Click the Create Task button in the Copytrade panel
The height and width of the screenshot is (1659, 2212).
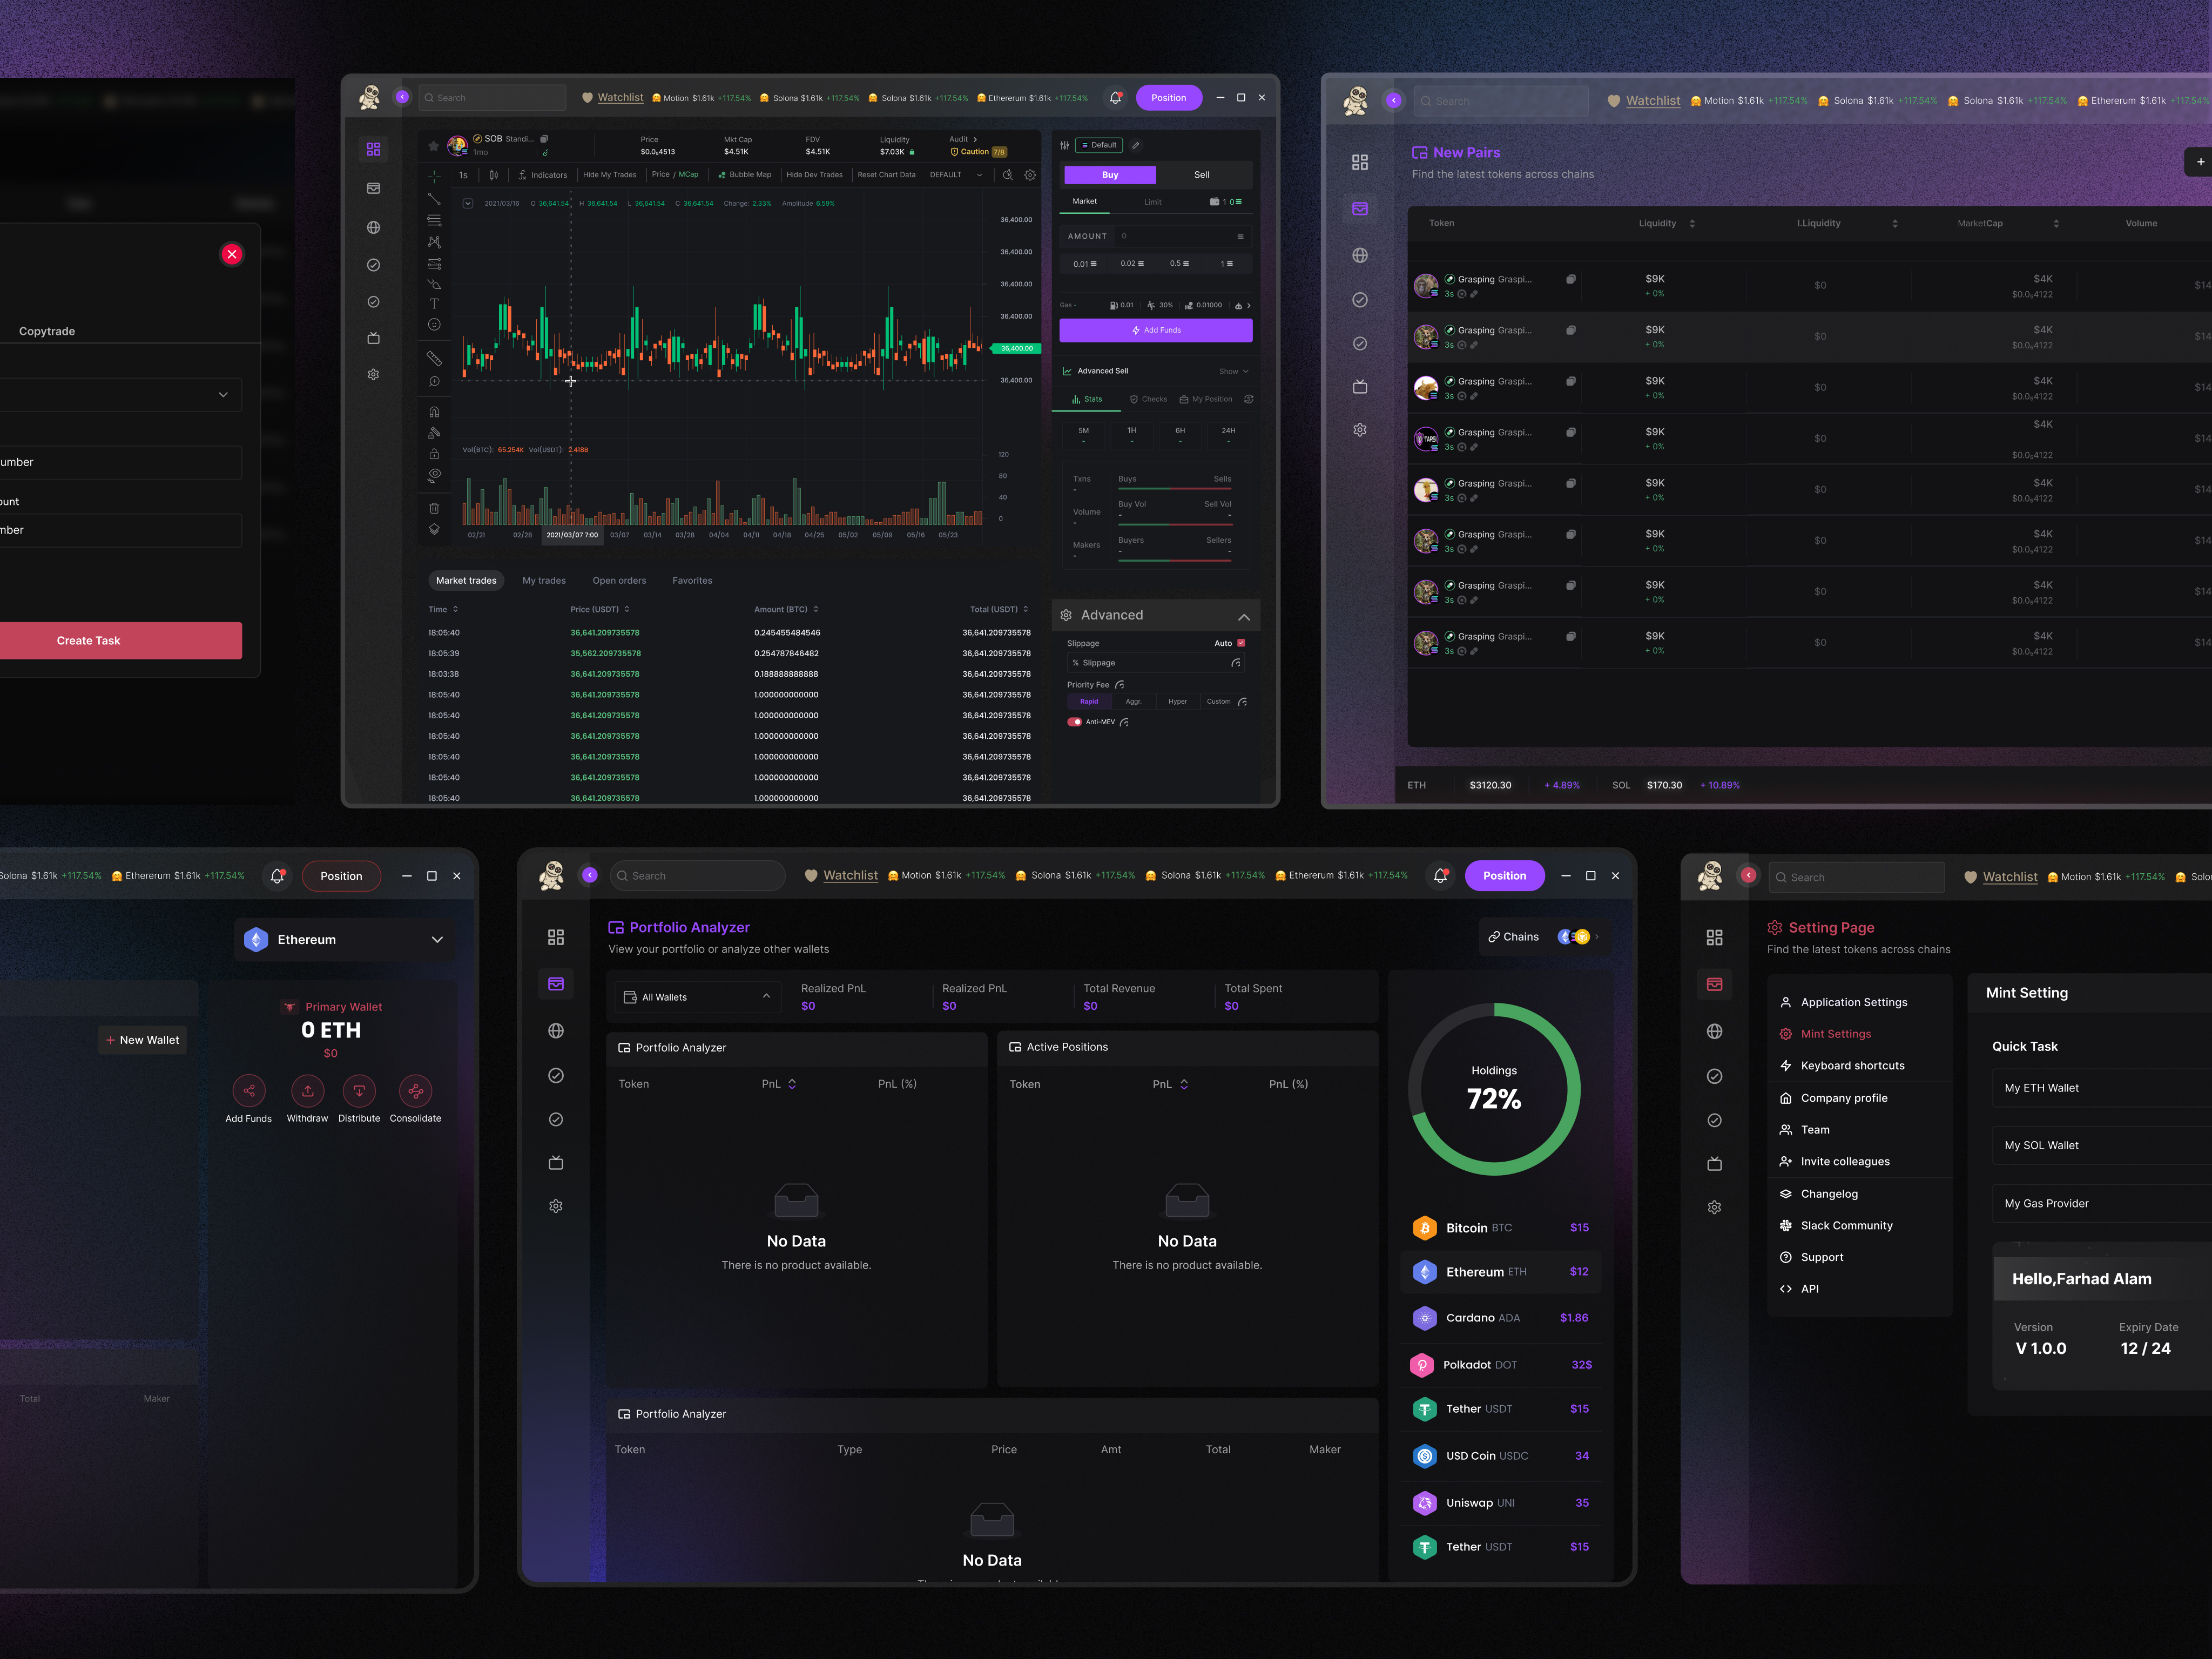(x=88, y=640)
